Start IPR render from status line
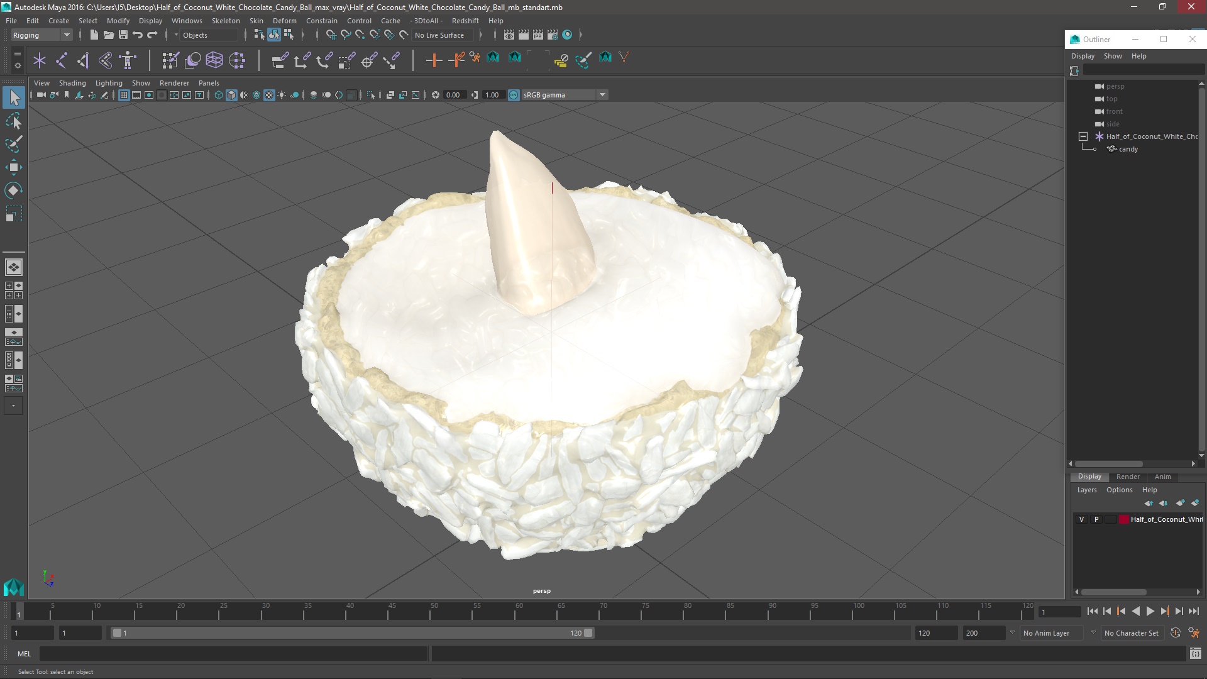Screen dimensions: 1207x679 538,35
